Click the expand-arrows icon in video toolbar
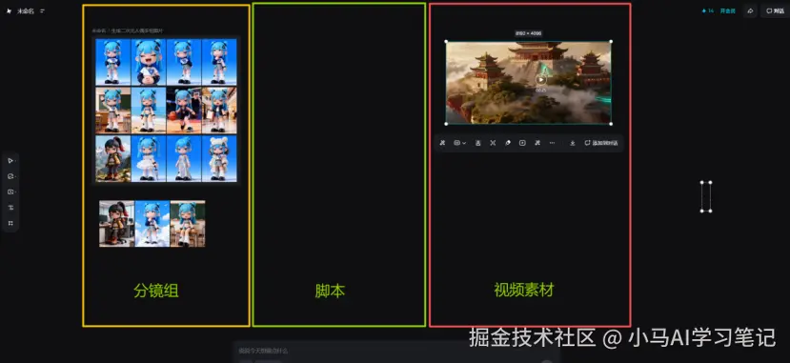Viewport: 790px width, 363px height. (493, 143)
